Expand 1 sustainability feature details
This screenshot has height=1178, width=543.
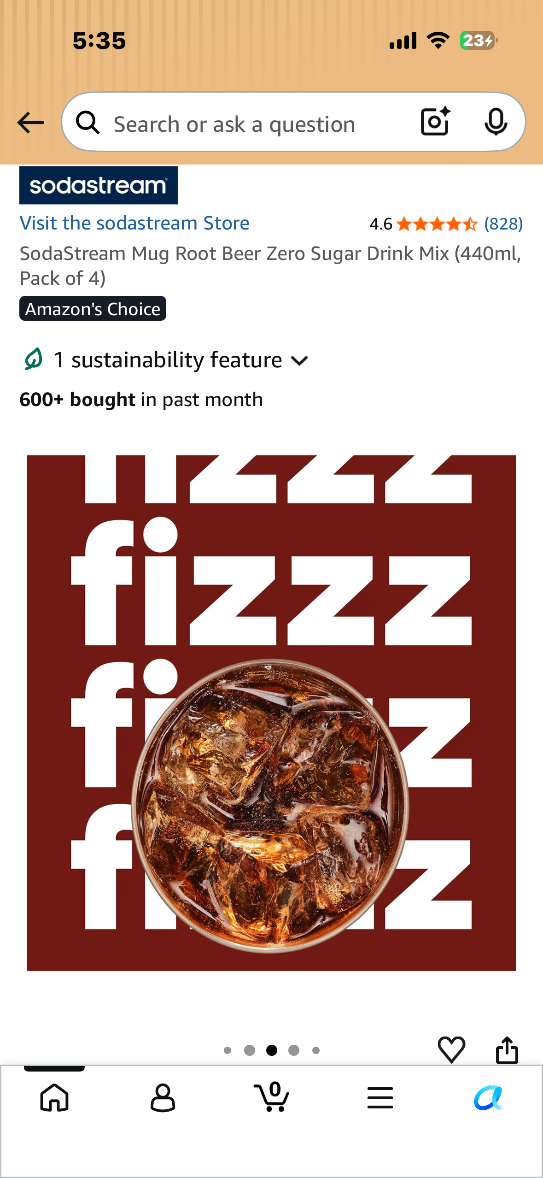(165, 360)
